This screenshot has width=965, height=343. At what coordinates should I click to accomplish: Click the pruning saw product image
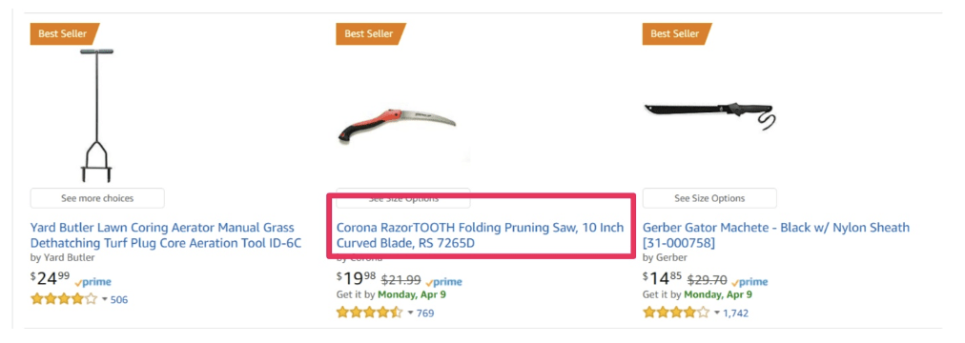pyautogui.click(x=397, y=126)
